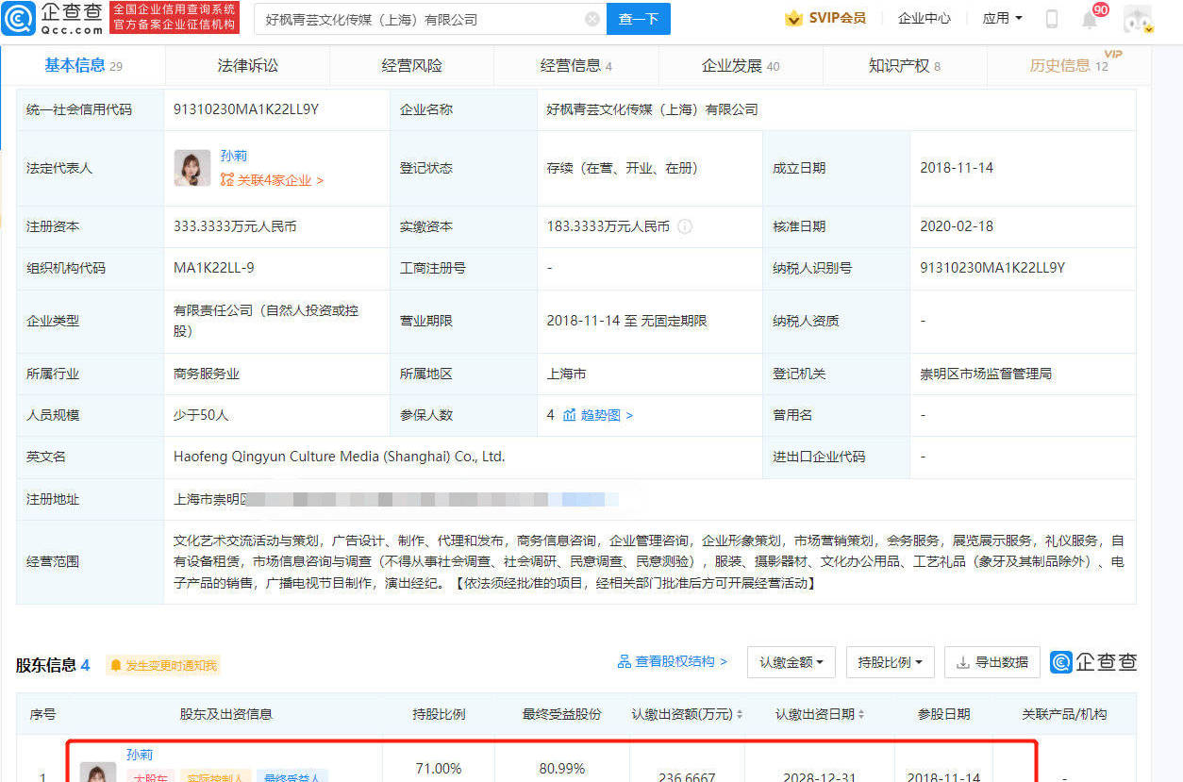Click the trend chart icon beside insured count
Screen dimensions: 1183x782
[x=569, y=415]
